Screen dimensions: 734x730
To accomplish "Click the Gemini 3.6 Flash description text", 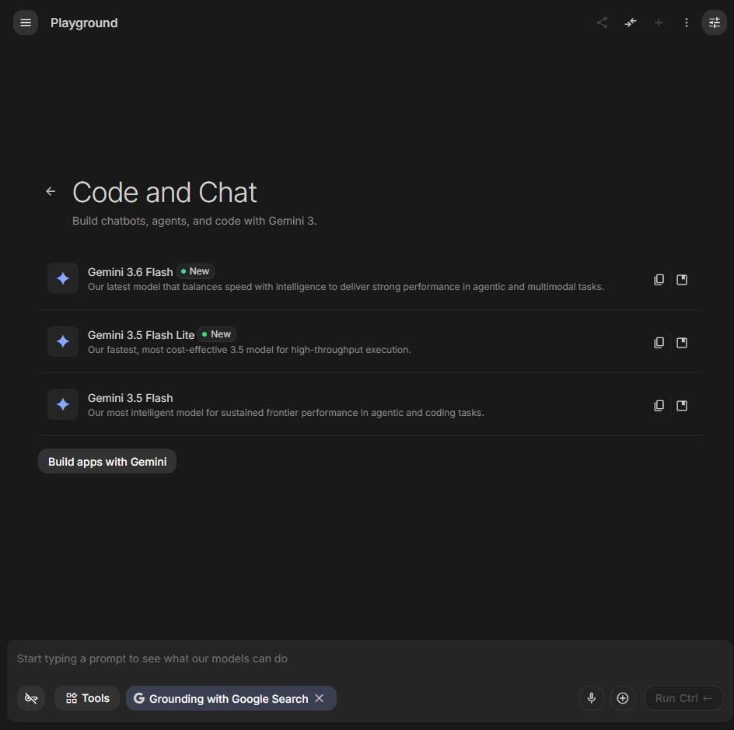I will pos(346,287).
